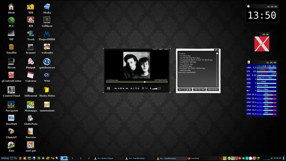The image size is (286, 161).
Task: Click the red X logo widget
Action: point(262,44)
